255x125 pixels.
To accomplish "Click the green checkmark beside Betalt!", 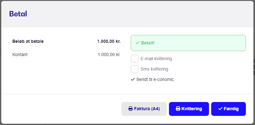I will pos(137,43).
